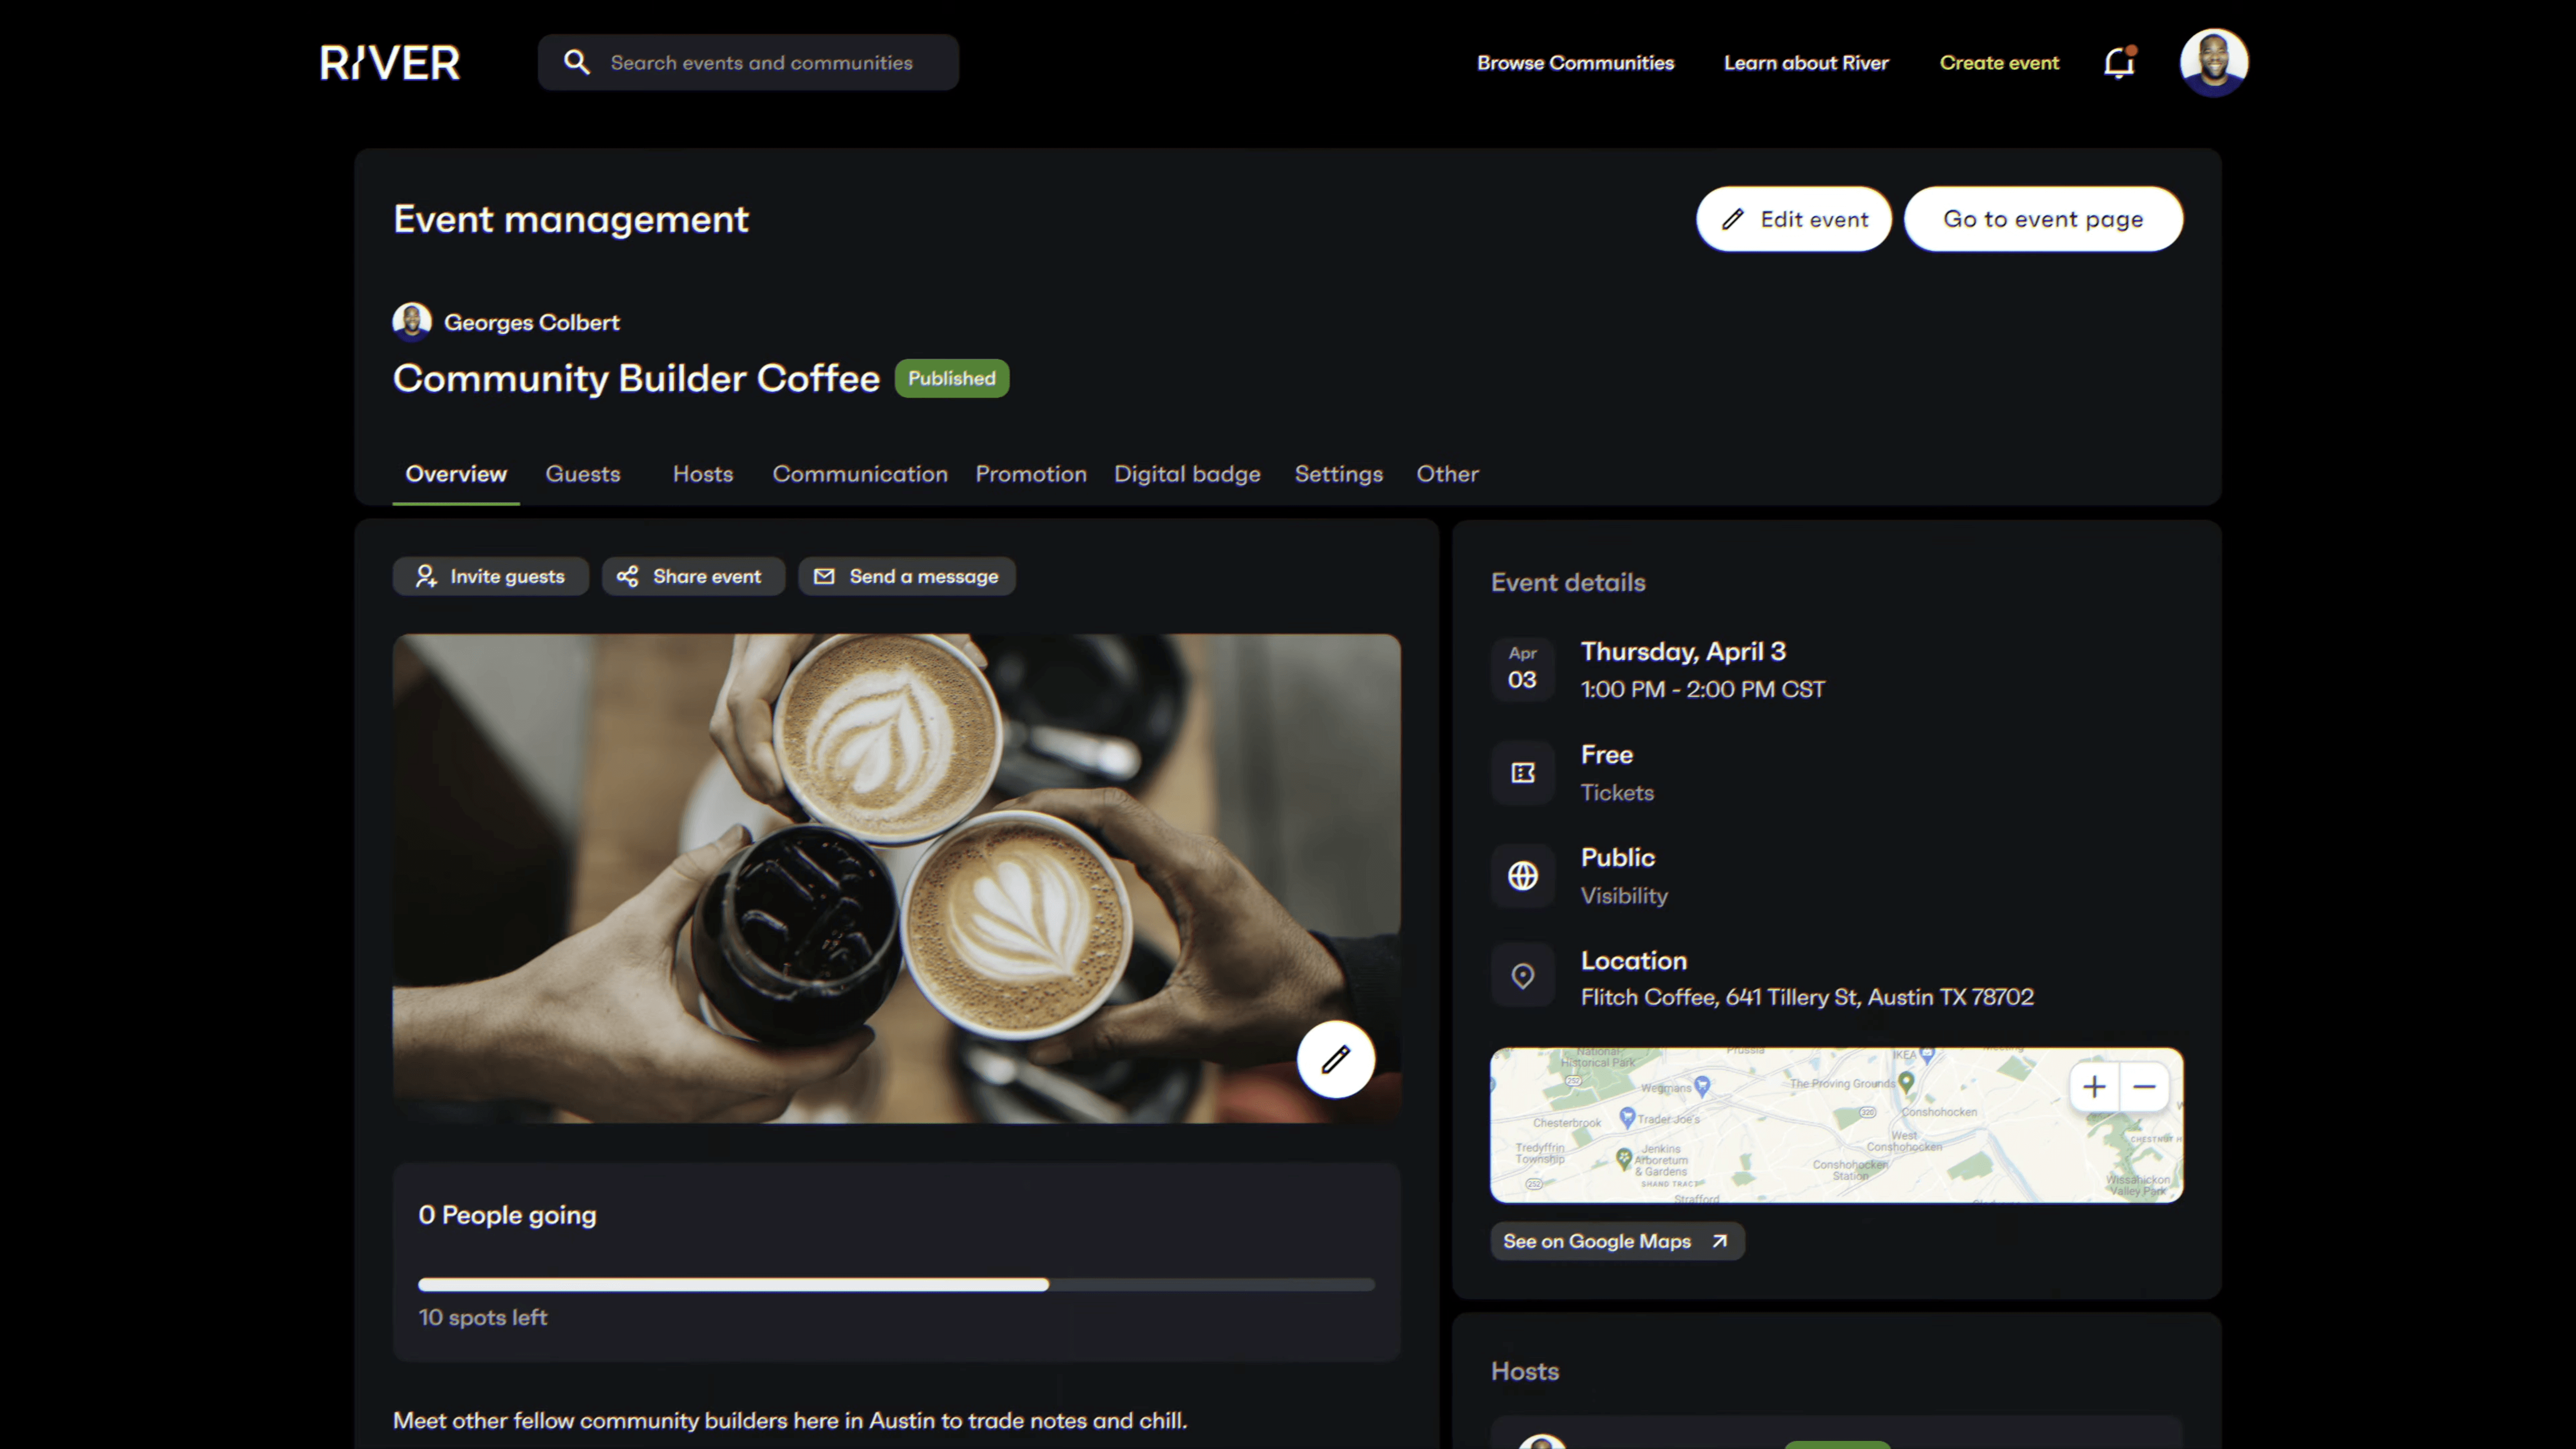Click the RIVER logo
This screenshot has width=2576, height=1449.
coord(390,63)
